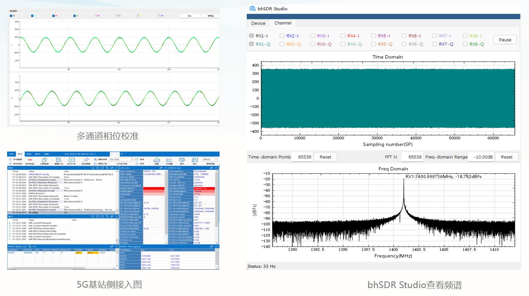The width and height of the screenshot is (529, 296).
Task: Switch to the Device tab
Action: (258, 23)
